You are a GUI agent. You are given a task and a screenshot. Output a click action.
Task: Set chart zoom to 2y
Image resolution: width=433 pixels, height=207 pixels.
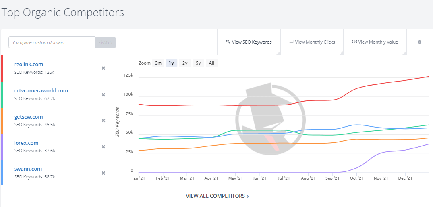[185, 63]
